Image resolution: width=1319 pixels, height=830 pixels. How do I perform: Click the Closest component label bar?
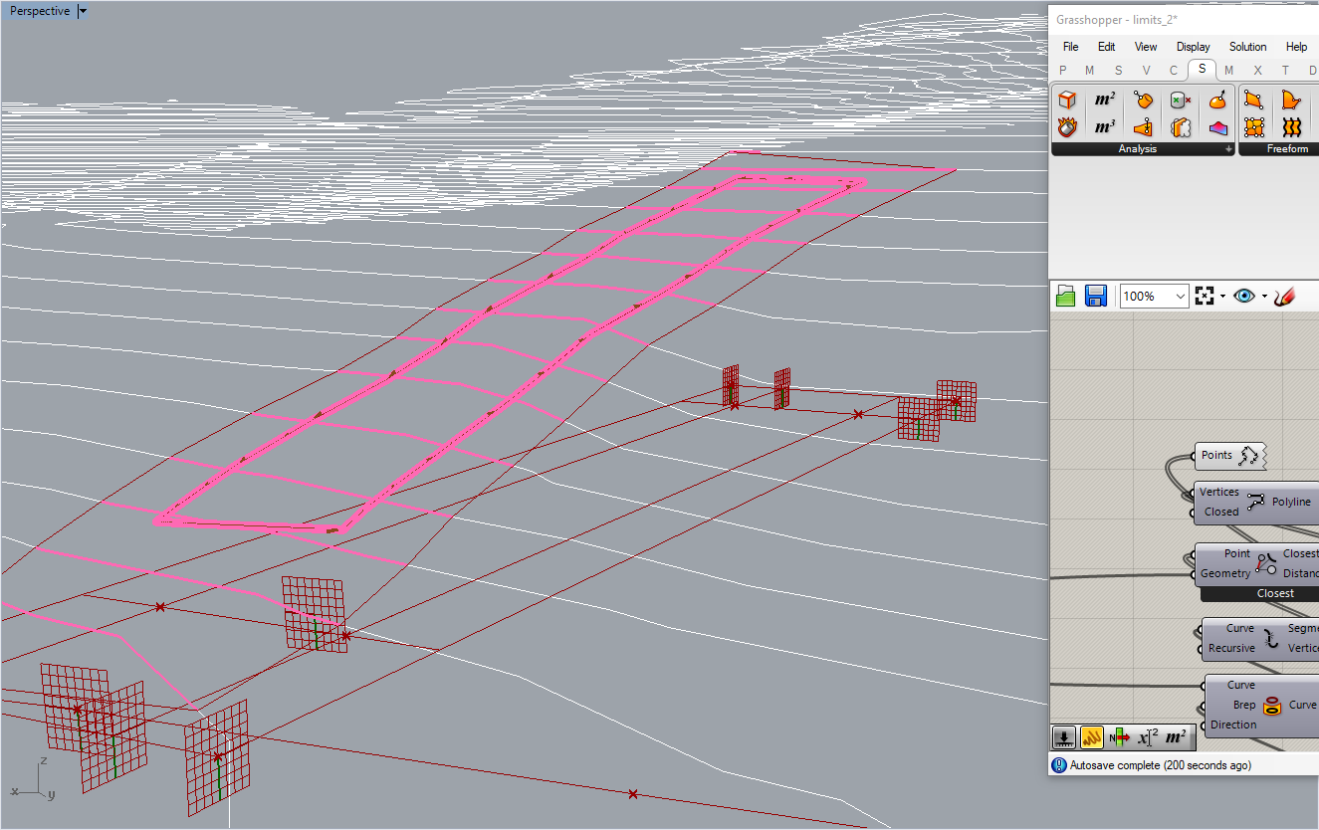[x=1275, y=593]
